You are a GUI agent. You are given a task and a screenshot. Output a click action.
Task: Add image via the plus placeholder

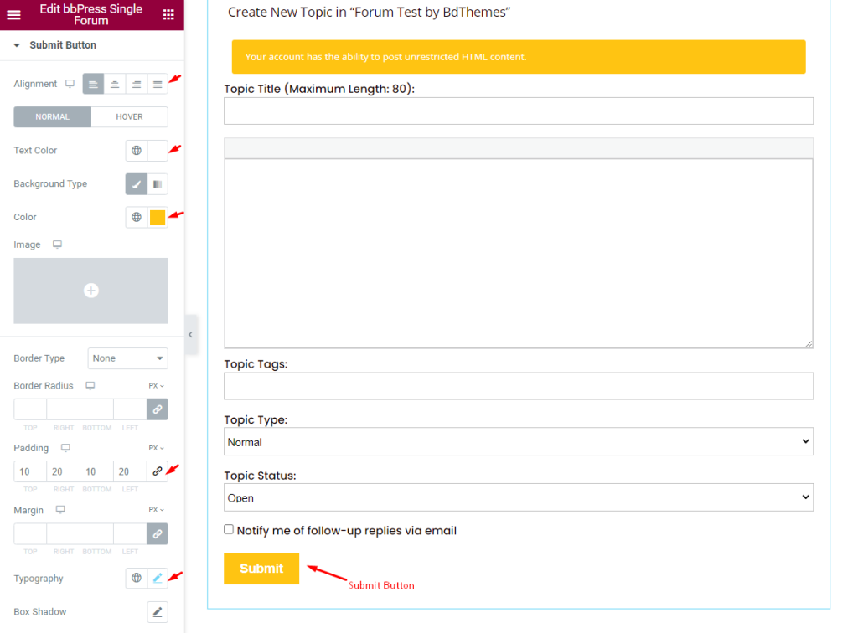(x=90, y=291)
